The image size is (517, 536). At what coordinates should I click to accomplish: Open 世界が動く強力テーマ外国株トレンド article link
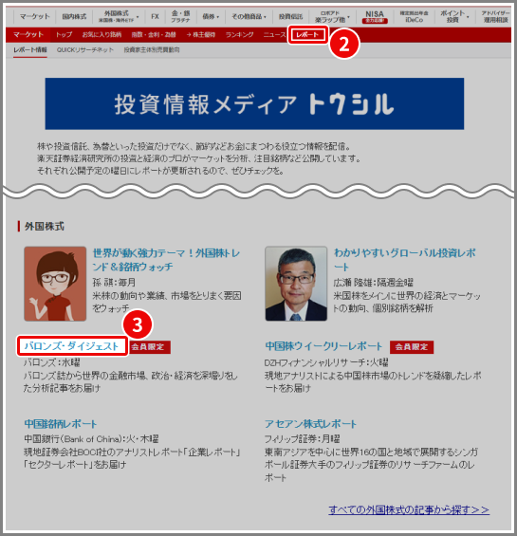[x=167, y=260]
